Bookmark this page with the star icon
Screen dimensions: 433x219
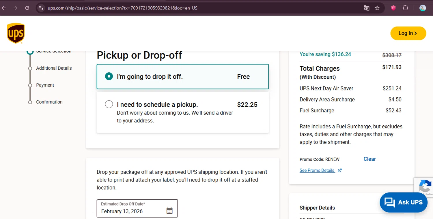pyautogui.click(x=377, y=8)
